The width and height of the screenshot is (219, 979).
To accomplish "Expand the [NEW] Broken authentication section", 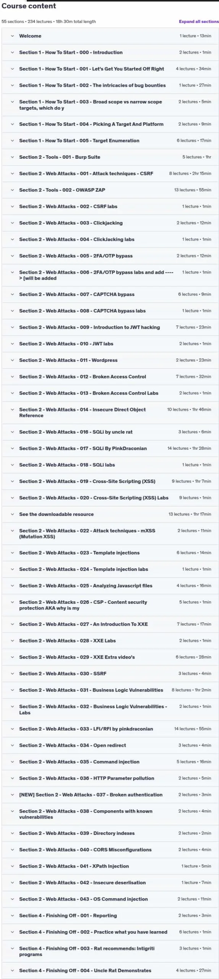I will point(110,795).
